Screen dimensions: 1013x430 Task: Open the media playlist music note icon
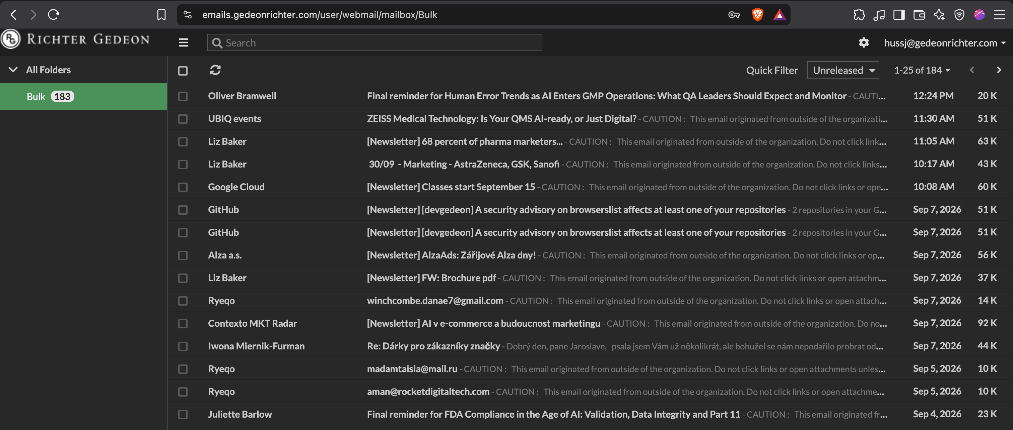879,15
